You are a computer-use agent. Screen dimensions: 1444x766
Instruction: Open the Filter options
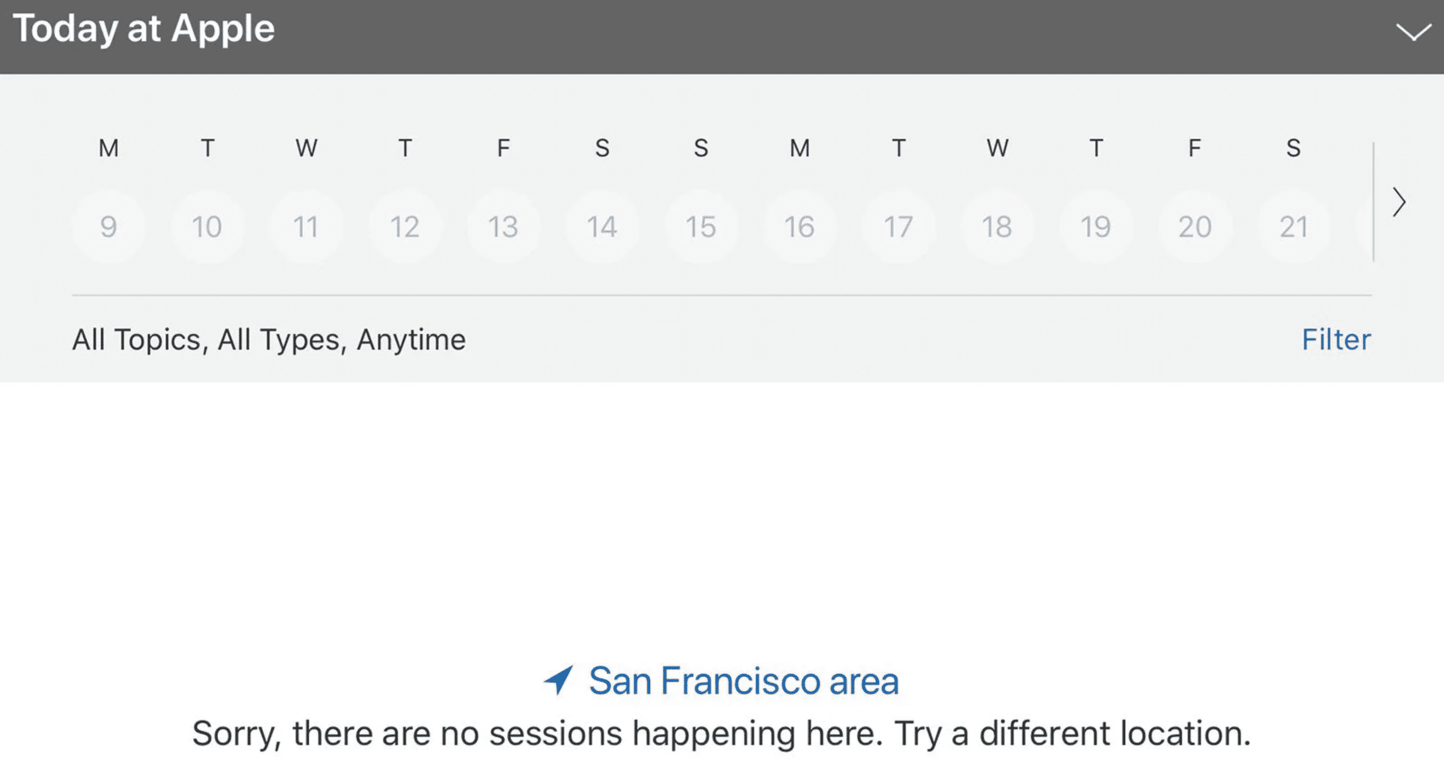pyautogui.click(x=1336, y=340)
